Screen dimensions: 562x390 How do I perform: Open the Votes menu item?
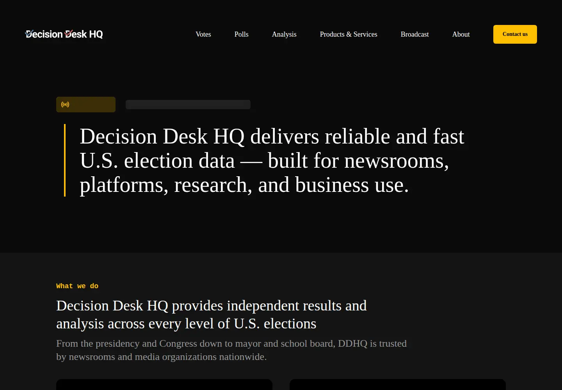point(203,34)
